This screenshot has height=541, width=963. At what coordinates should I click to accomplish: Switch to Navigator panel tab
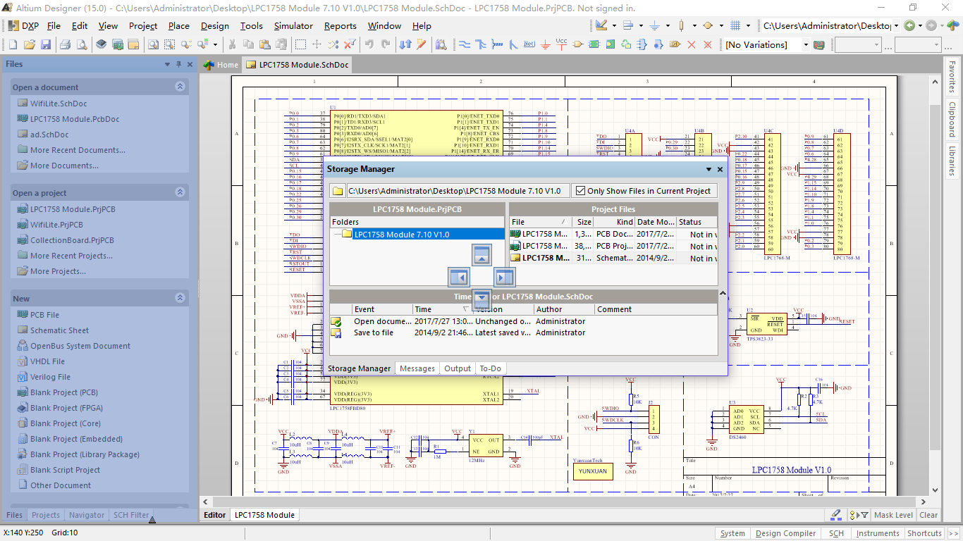(87, 515)
